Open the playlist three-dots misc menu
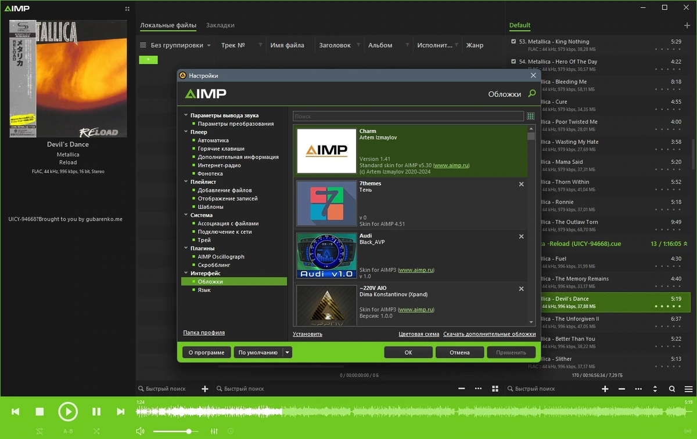This screenshot has width=697, height=439. pos(638,389)
